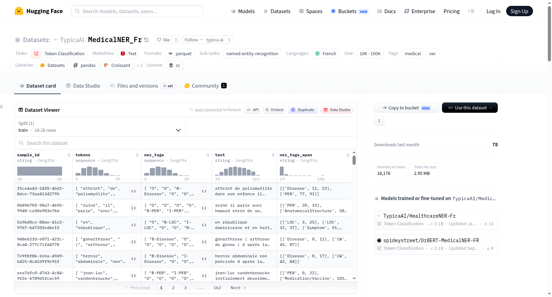Expand JSON of f5ce4a43 tokens cell

134,191
